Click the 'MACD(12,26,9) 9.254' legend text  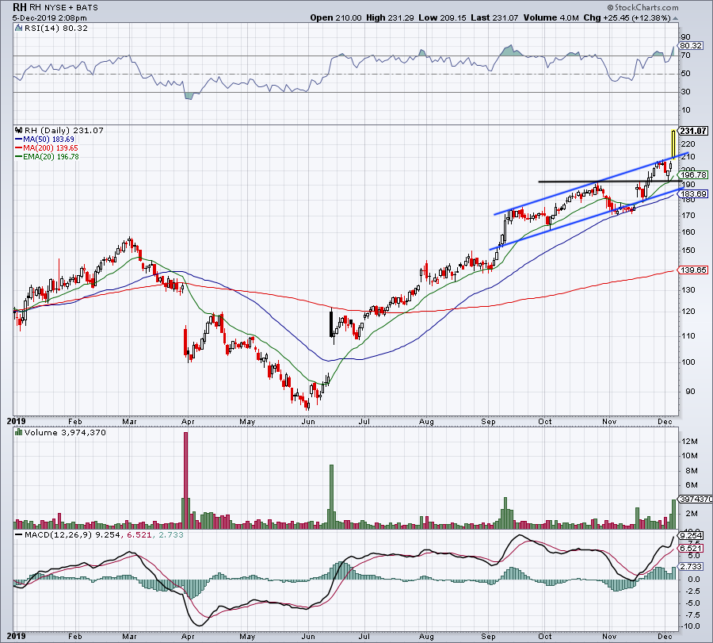(72, 534)
